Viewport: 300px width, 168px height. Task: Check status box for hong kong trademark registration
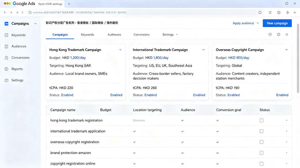(262, 120)
